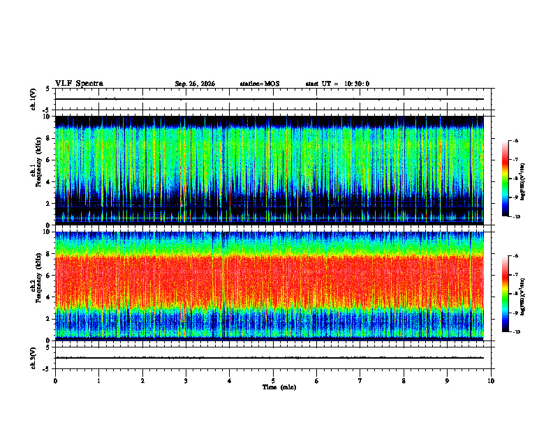This screenshot has width=553, height=427.
Task: Click the station=MOS label
Action: (260, 84)
